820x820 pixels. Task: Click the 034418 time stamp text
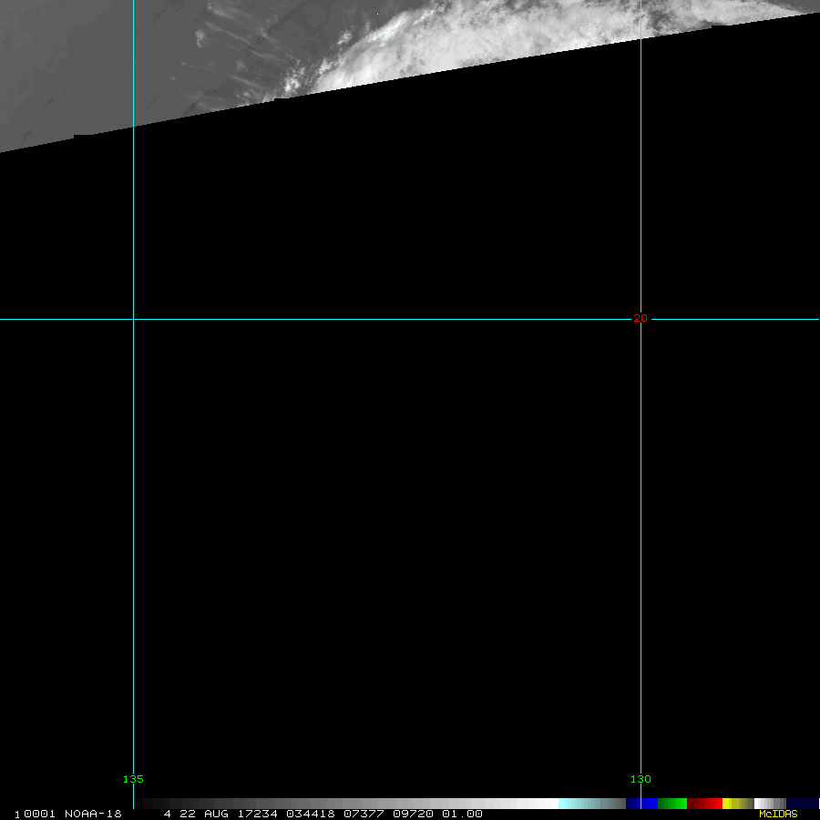tap(311, 814)
